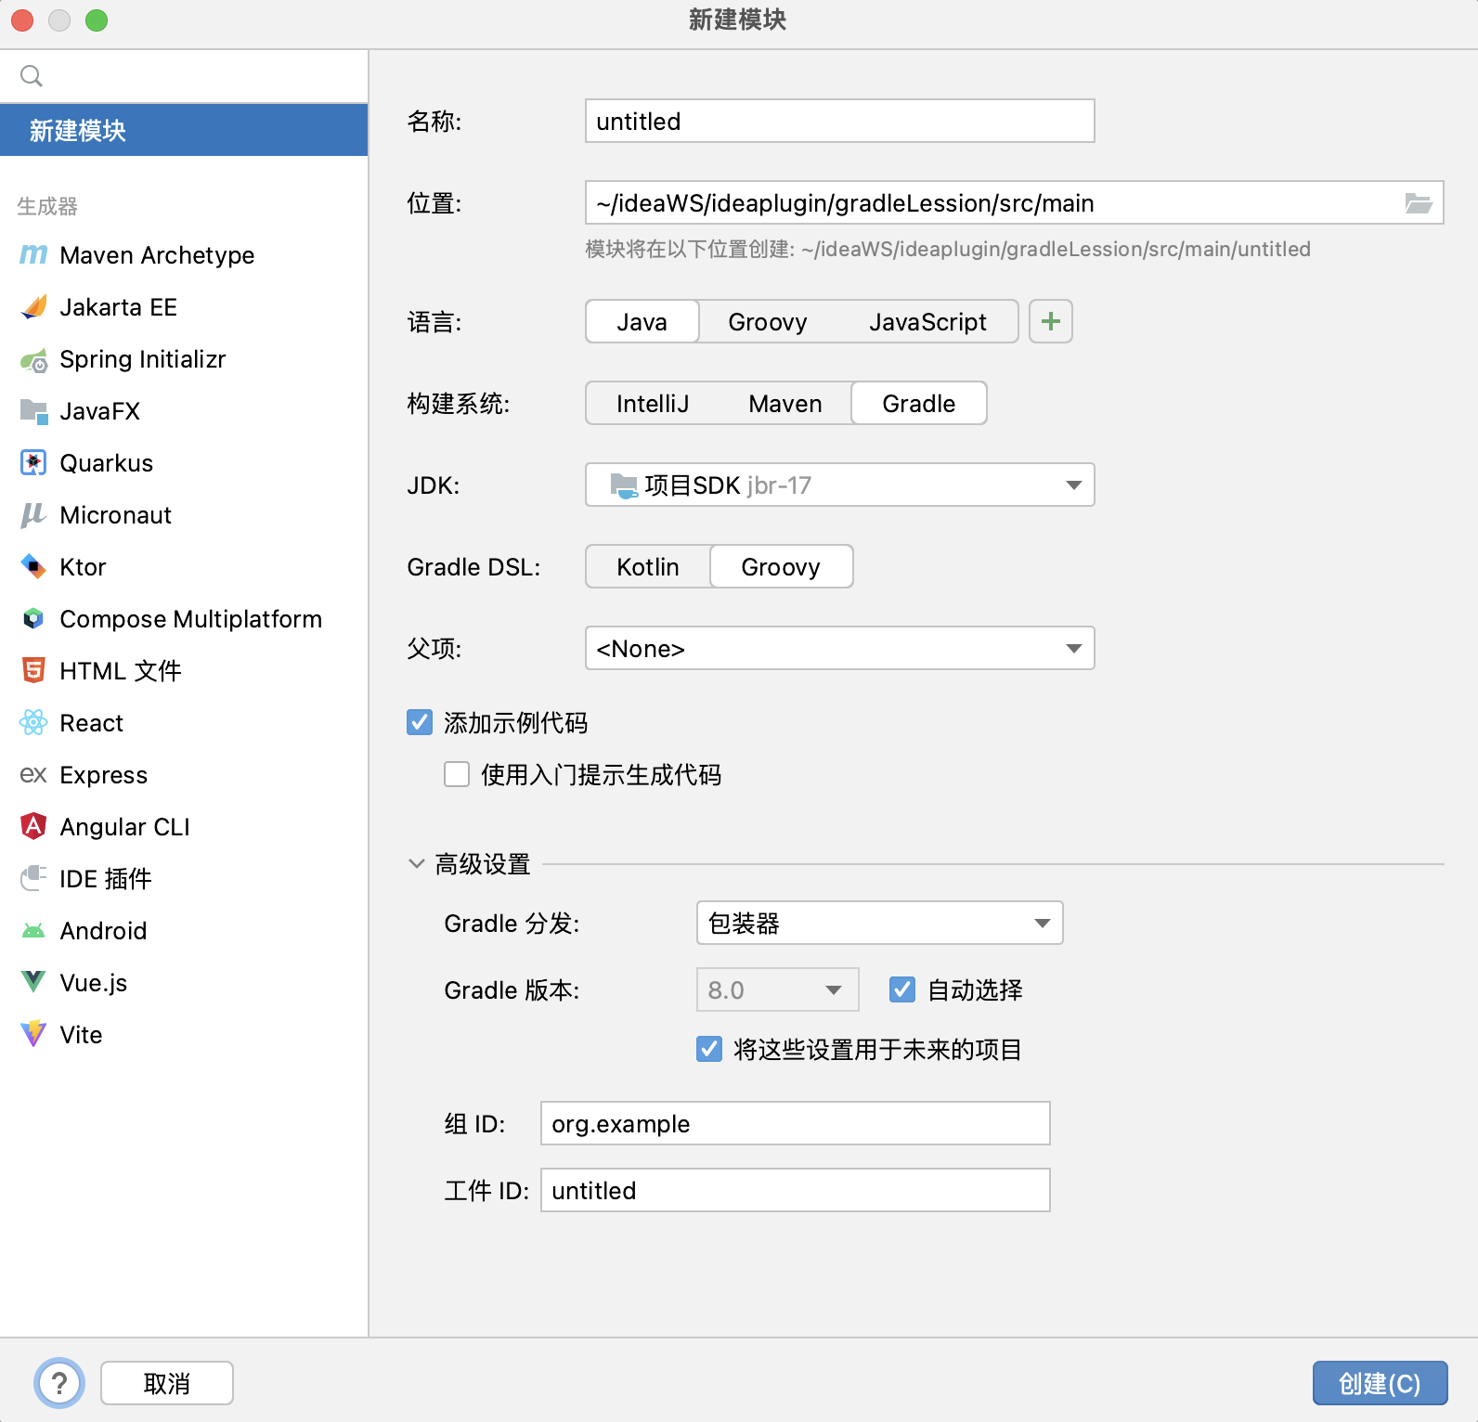Click the IDE 插件 plug icon

click(x=33, y=878)
